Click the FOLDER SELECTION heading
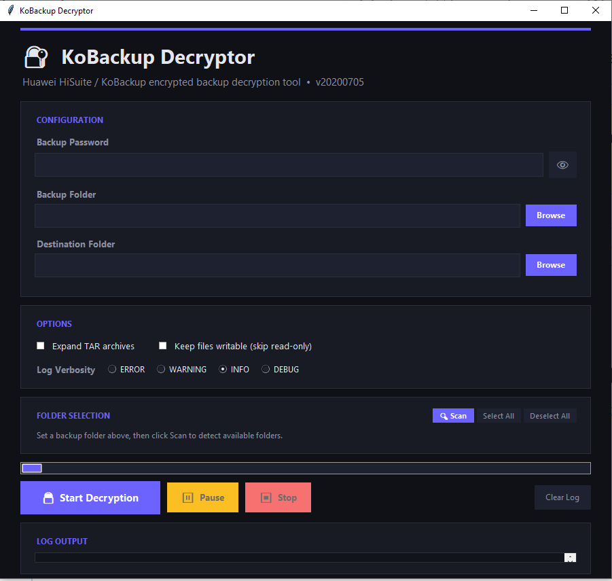This screenshot has height=581, width=612. [73, 415]
